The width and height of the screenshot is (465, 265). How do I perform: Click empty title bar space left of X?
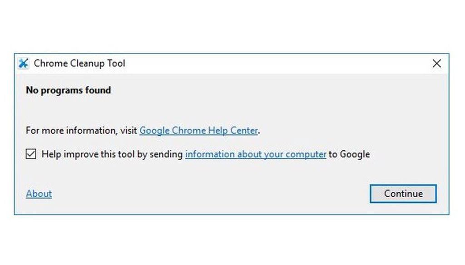click(x=276, y=63)
